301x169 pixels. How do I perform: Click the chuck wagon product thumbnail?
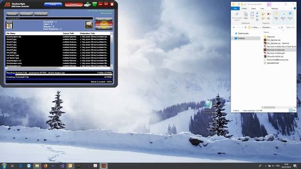(89, 25)
